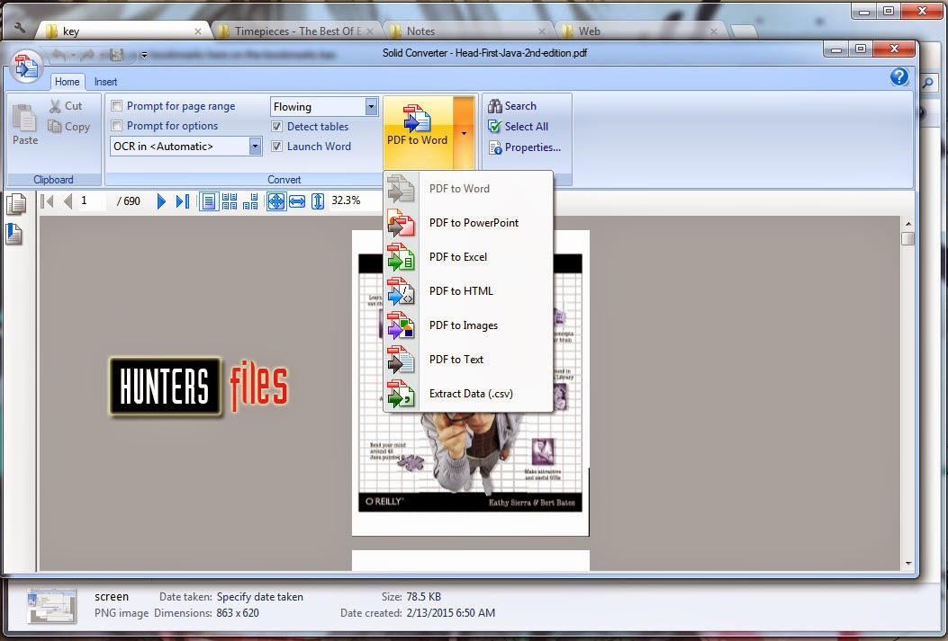Select the facing pages view icon
Image resolution: width=948 pixels, height=641 pixels.
[250, 201]
